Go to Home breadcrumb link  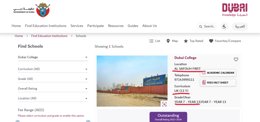click(19, 36)
